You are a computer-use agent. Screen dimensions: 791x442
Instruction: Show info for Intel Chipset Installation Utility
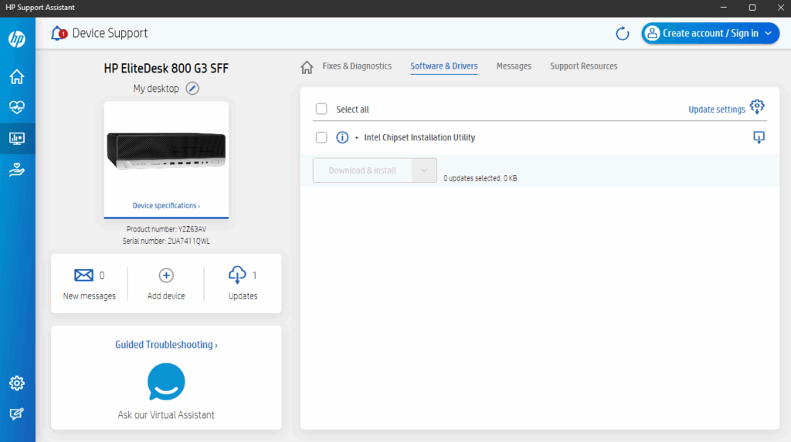click(x=342, y=137)
